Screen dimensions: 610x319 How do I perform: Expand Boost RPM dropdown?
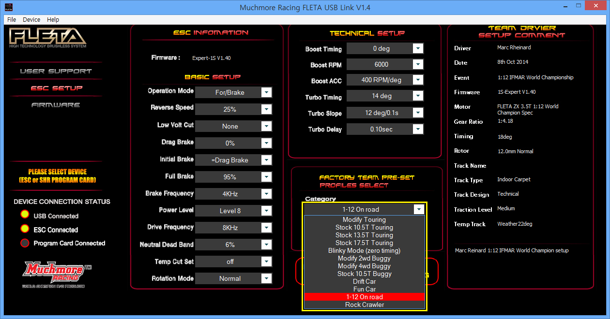pyautogui.click(x=418, y=64)
